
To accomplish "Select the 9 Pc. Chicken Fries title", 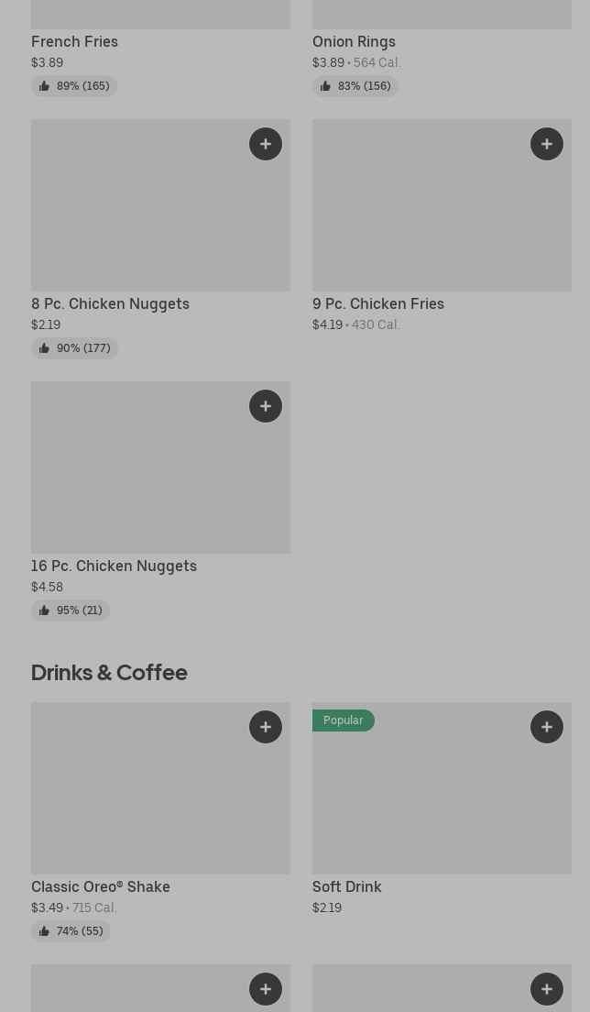I will point(377,303).
